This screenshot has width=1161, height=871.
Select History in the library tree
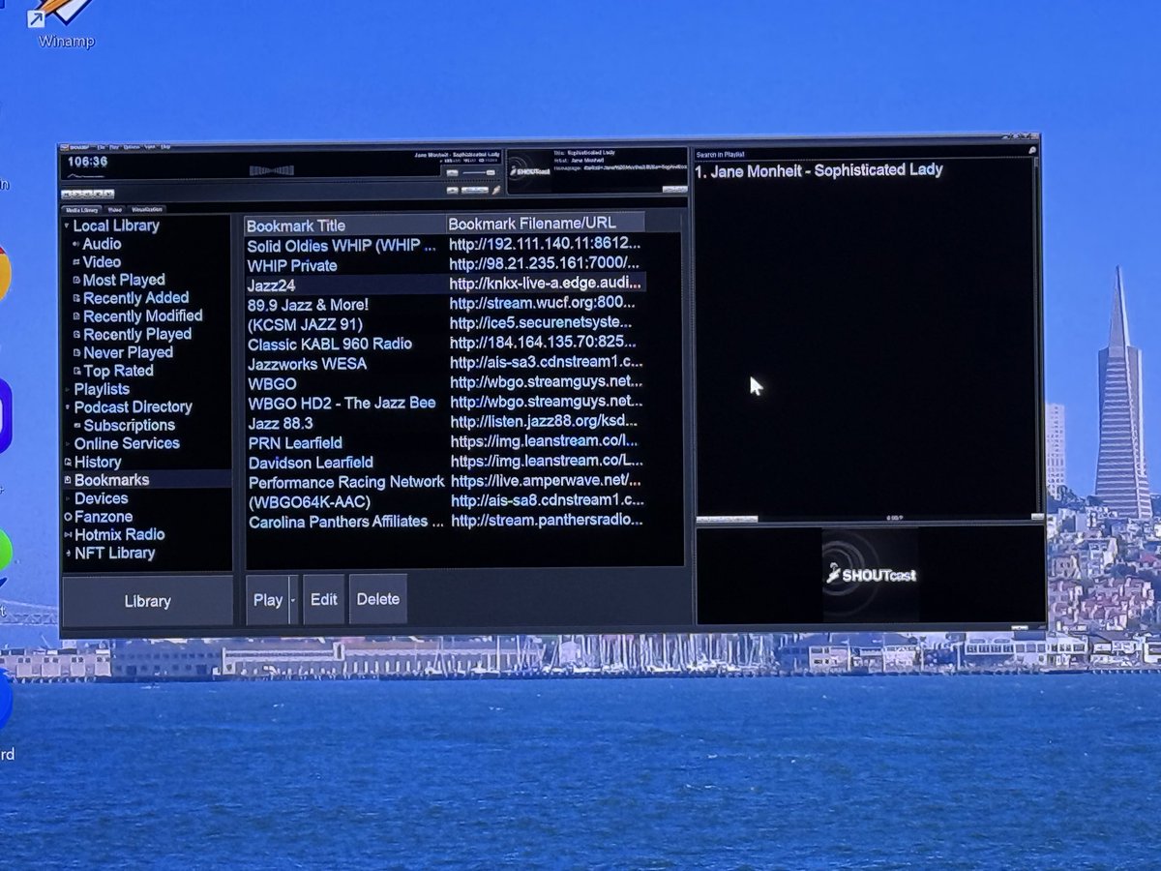98,463
